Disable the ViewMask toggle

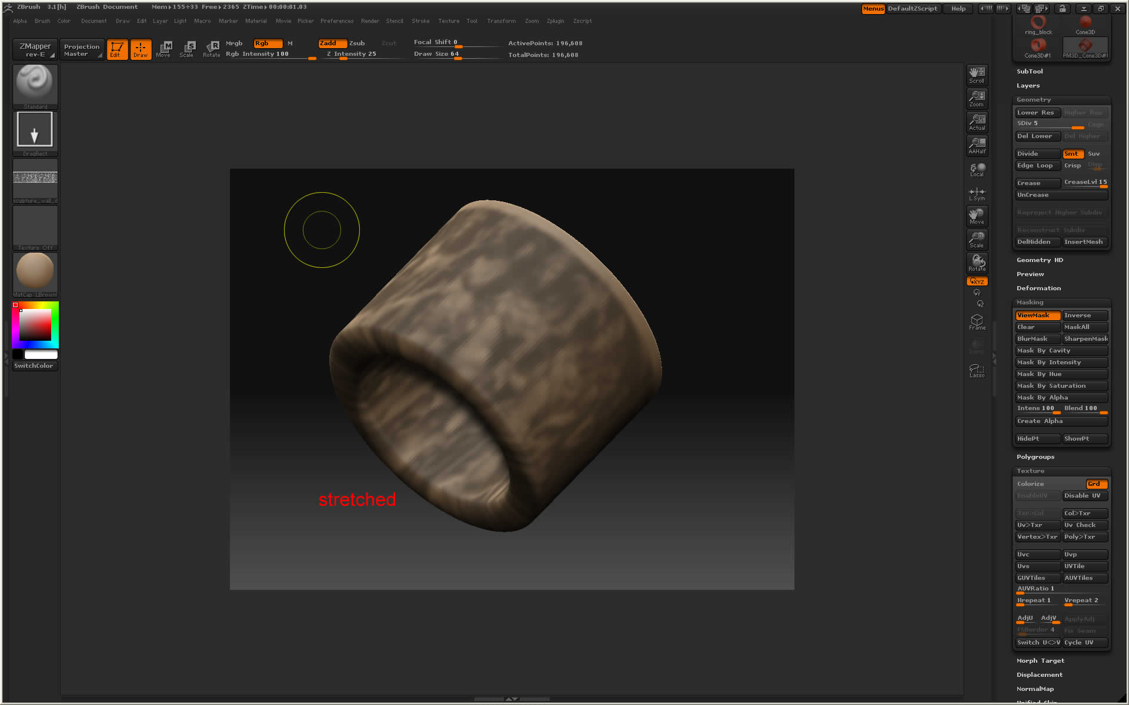(1038, 315)
